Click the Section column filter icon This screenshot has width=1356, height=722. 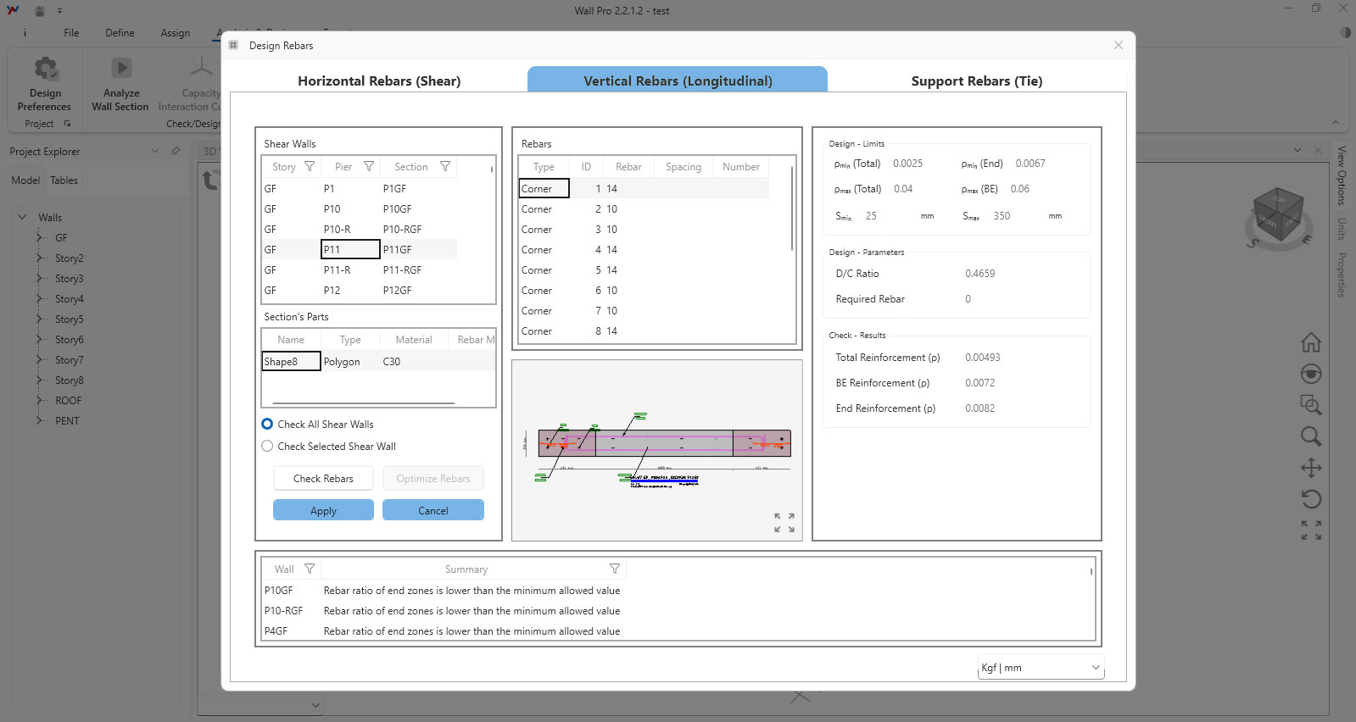coord(445,167)
